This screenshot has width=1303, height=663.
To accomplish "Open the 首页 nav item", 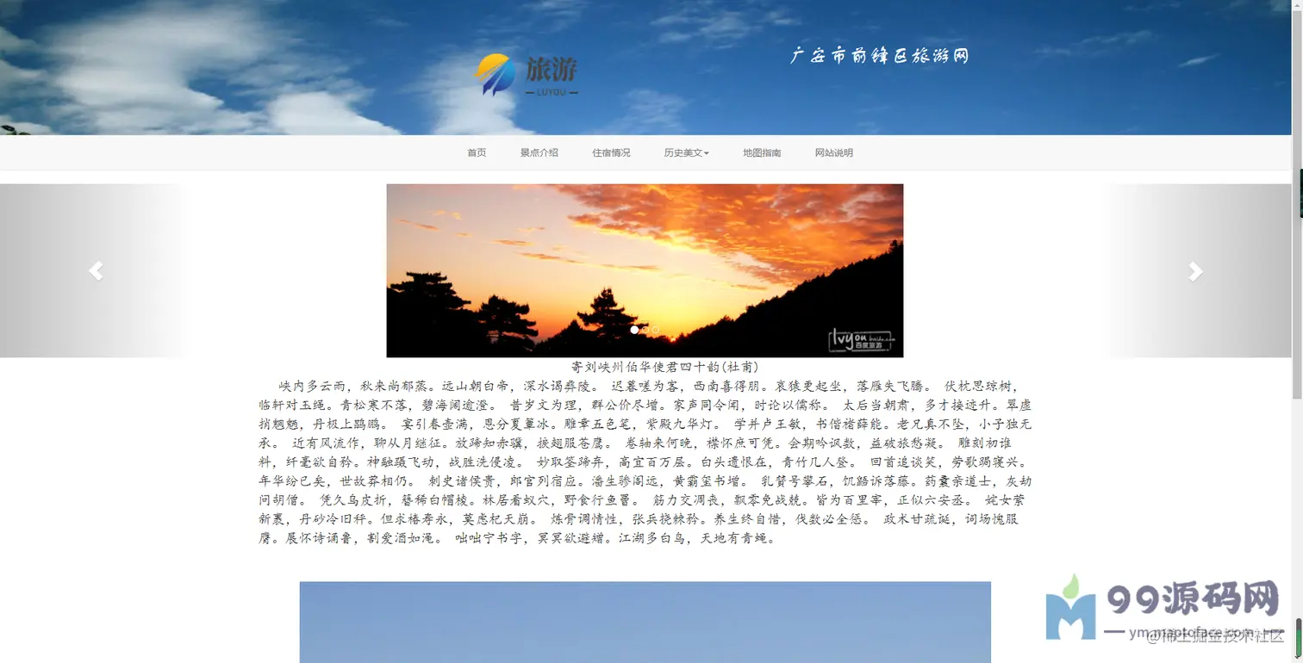I will click(477, 152).
